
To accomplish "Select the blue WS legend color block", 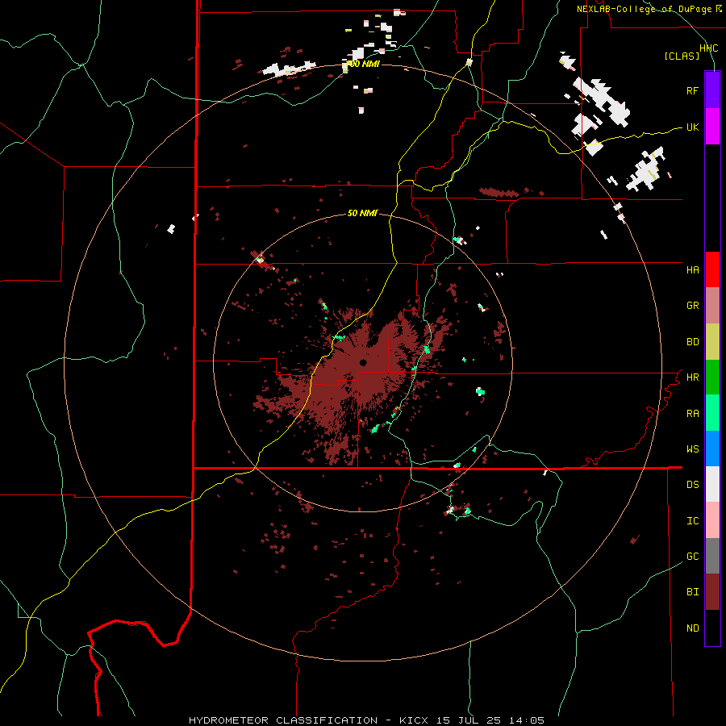I will pos(712,449).
